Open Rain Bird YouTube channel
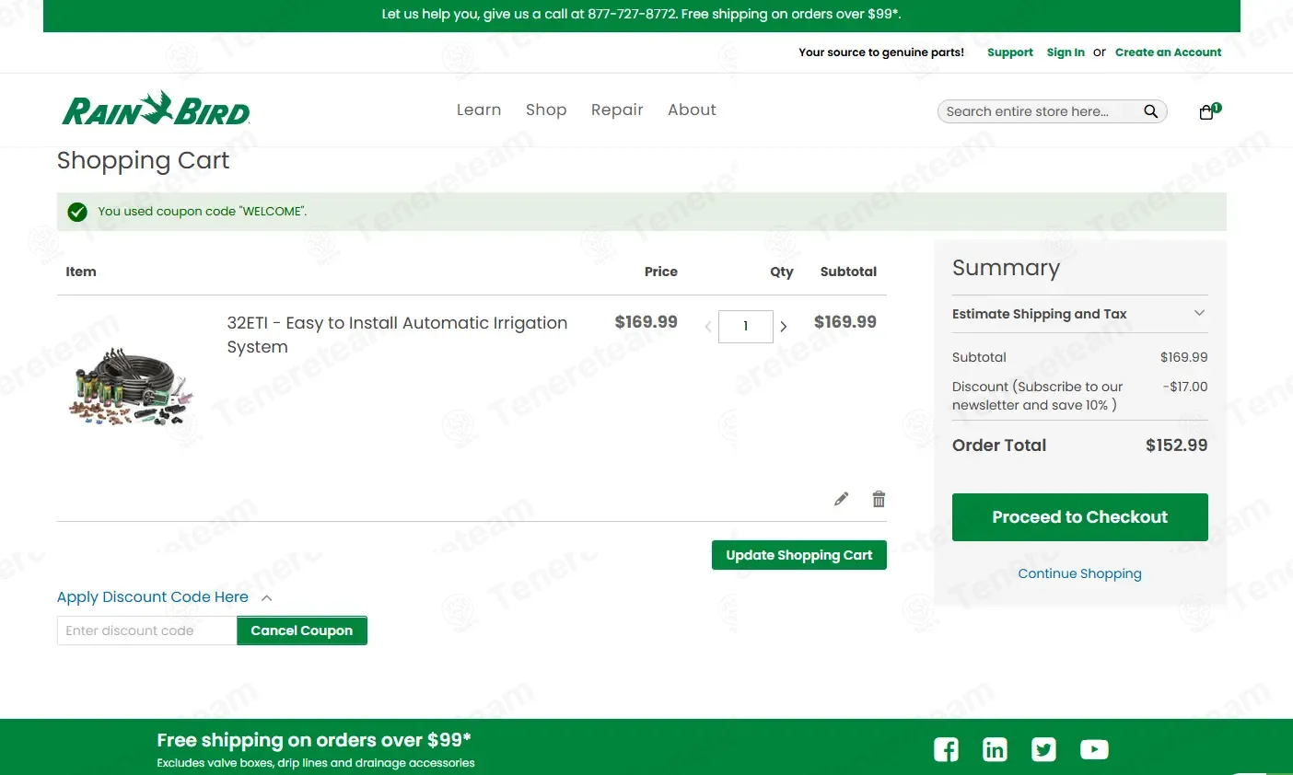Screen dimensions: 1293x775 coord(1094,749)
